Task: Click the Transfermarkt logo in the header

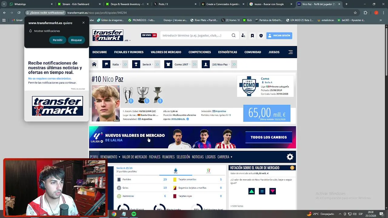Action: point(108,35)
